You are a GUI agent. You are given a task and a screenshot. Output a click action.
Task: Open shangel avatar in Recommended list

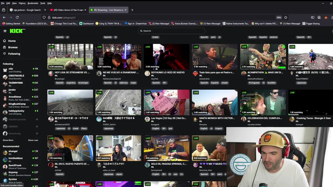tap(5, 152)
